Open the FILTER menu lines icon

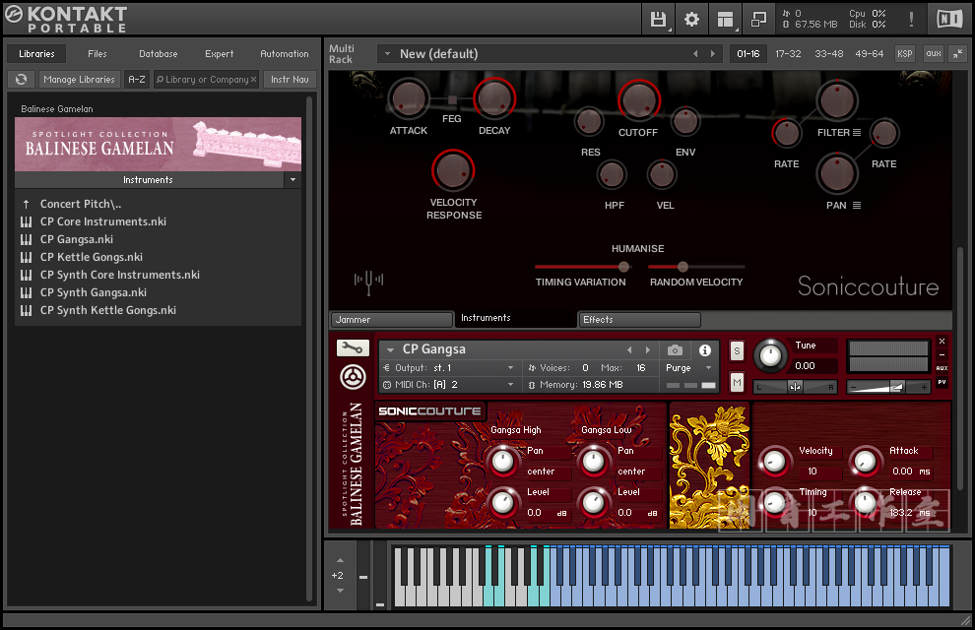(857, 132)
